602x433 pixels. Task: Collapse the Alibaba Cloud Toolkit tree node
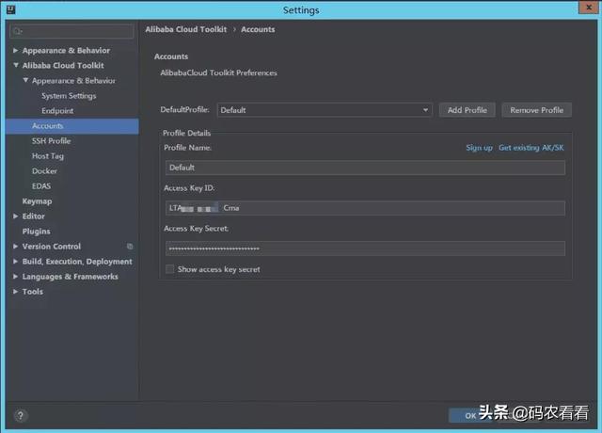[15, 66]
